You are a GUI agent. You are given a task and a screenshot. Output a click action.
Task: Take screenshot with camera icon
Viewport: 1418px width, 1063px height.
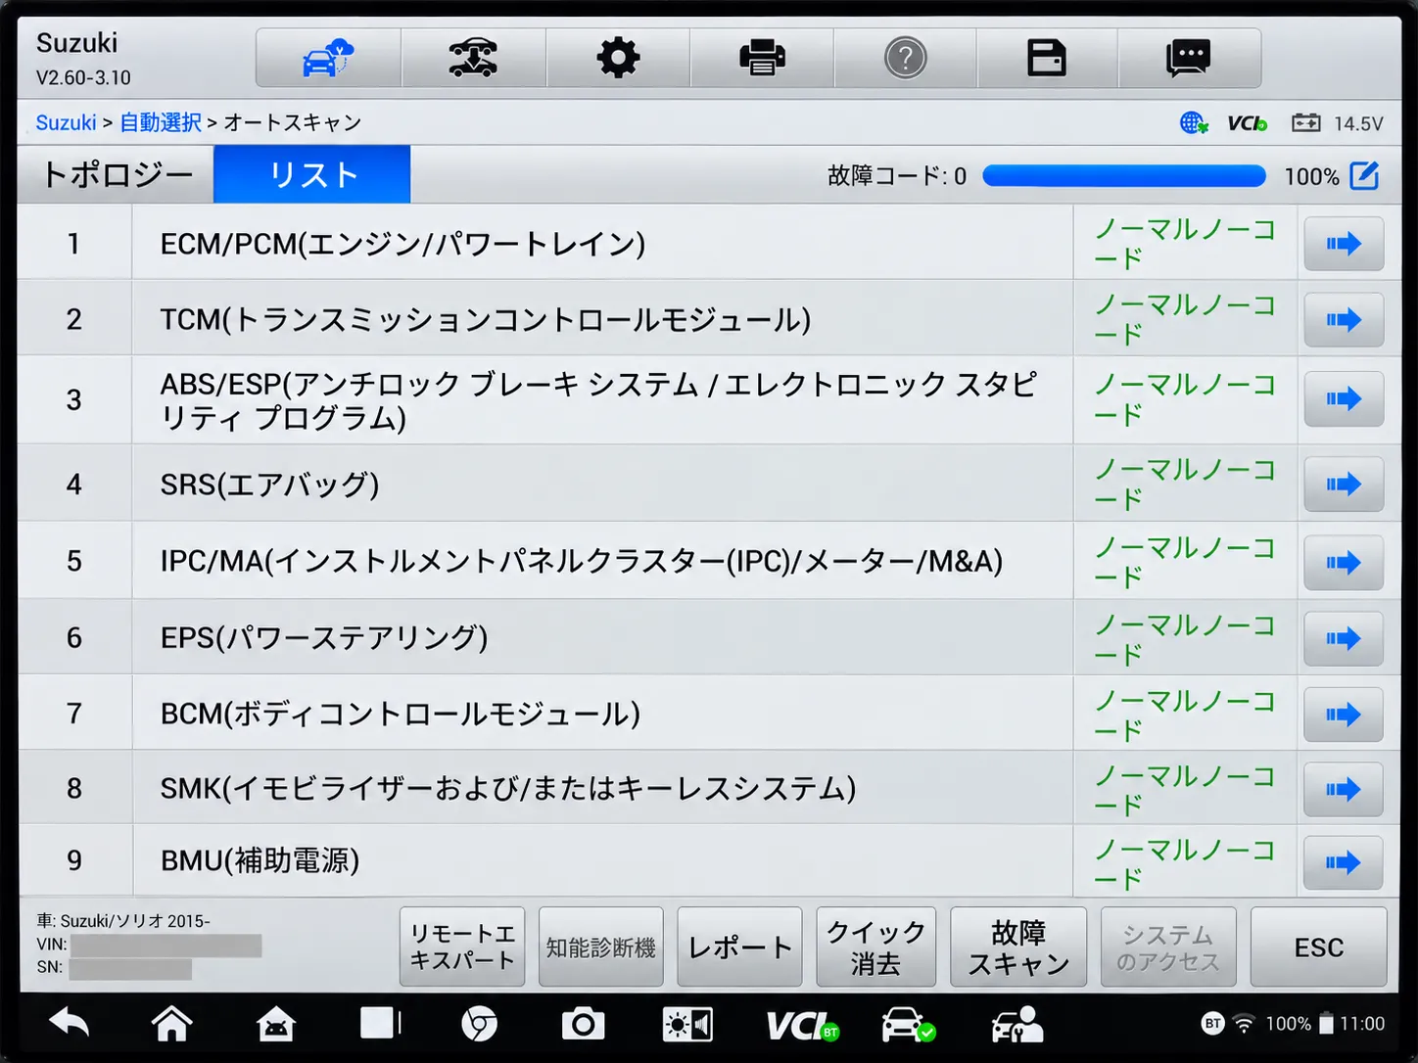pyautogui.click(x=583, y=1024)
